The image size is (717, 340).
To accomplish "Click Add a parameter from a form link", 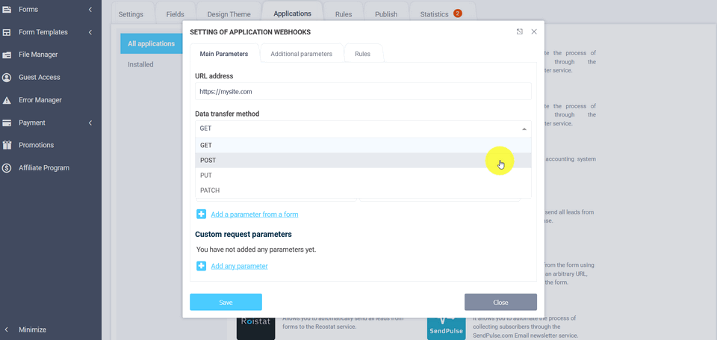I will point(254,214).
